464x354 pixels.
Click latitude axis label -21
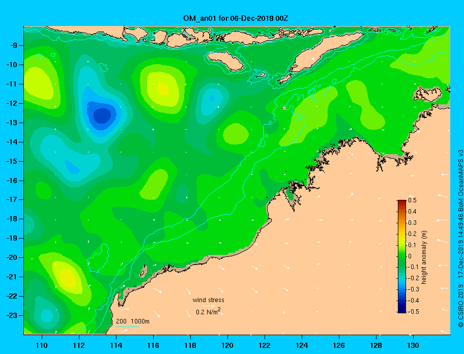(12, 277)
